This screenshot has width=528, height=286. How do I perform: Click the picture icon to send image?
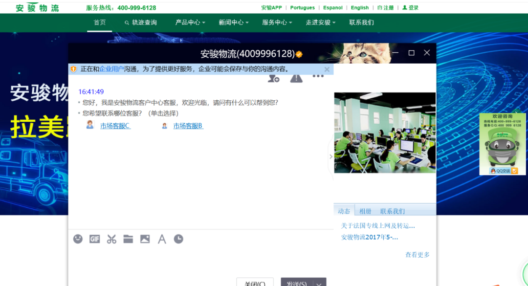pyautogui.click(x=145, y=239)
